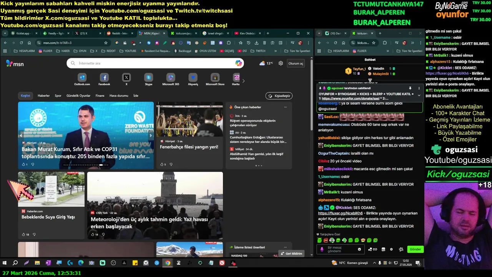
Task: Select Spor in MSN navigation
Action: 58,96
